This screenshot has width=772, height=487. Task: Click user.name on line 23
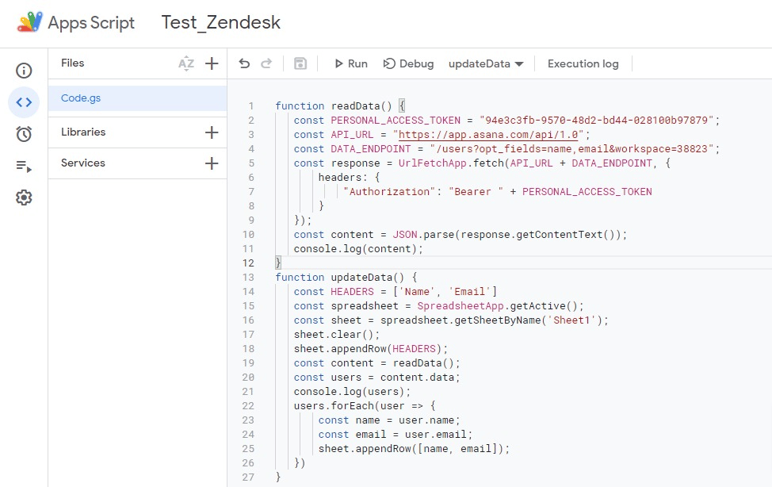(426, 420)
